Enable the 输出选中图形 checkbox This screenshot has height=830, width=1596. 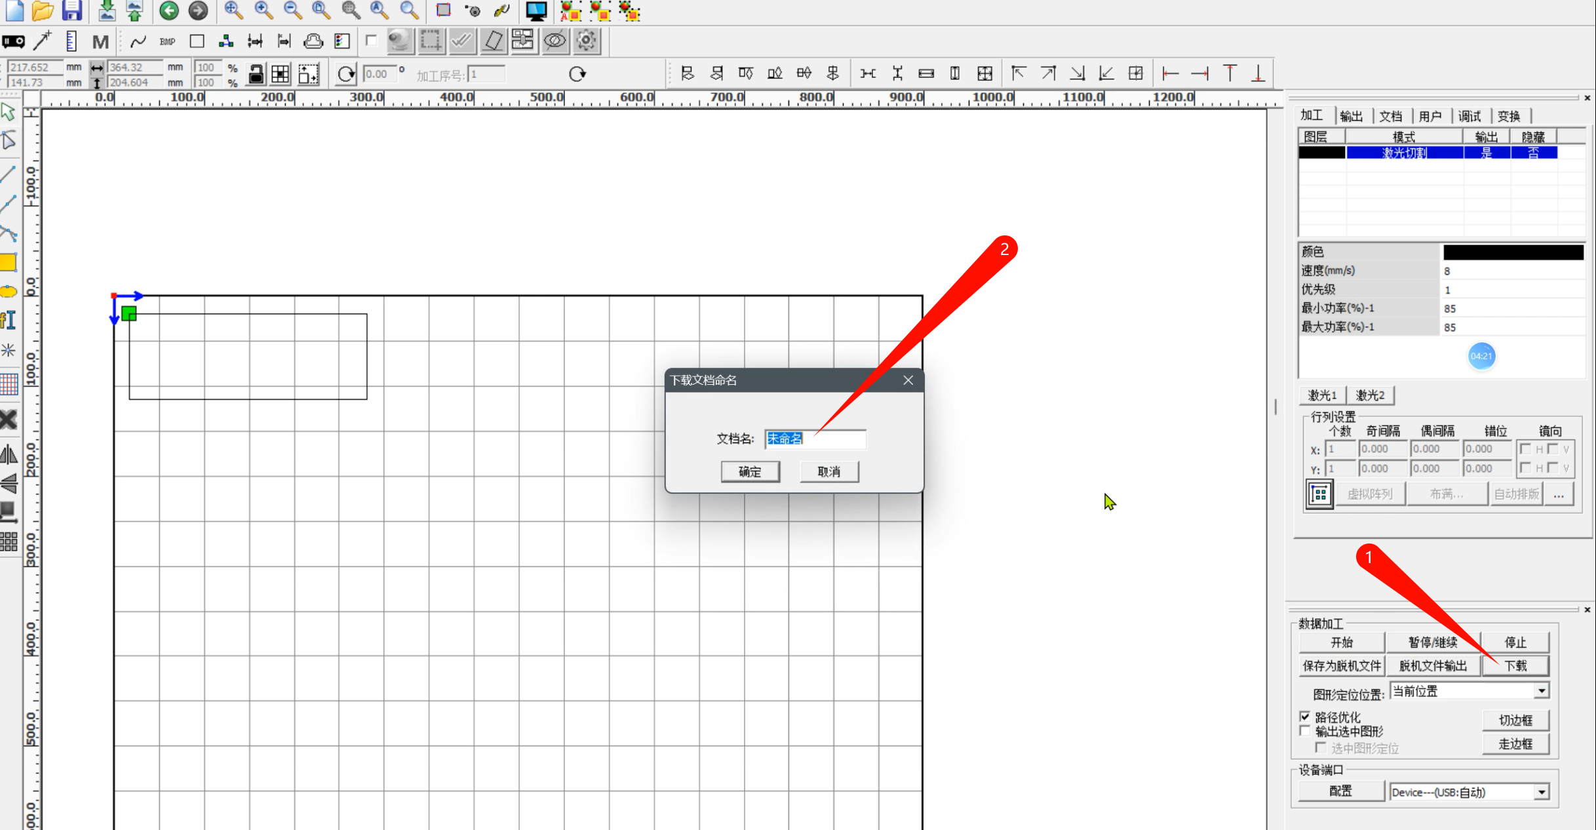coord(1305,730)
